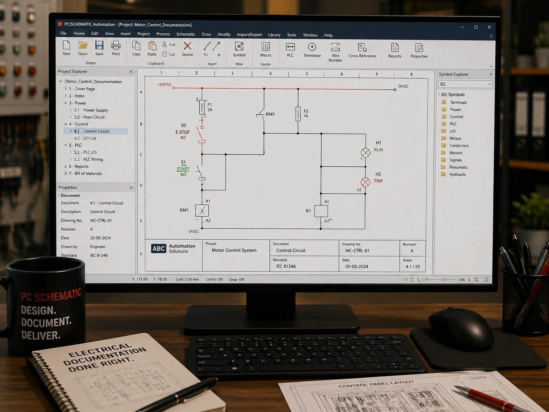Toggle Ortho: ON in status bar
549x412 pixels.
click(x=214, y=279)
